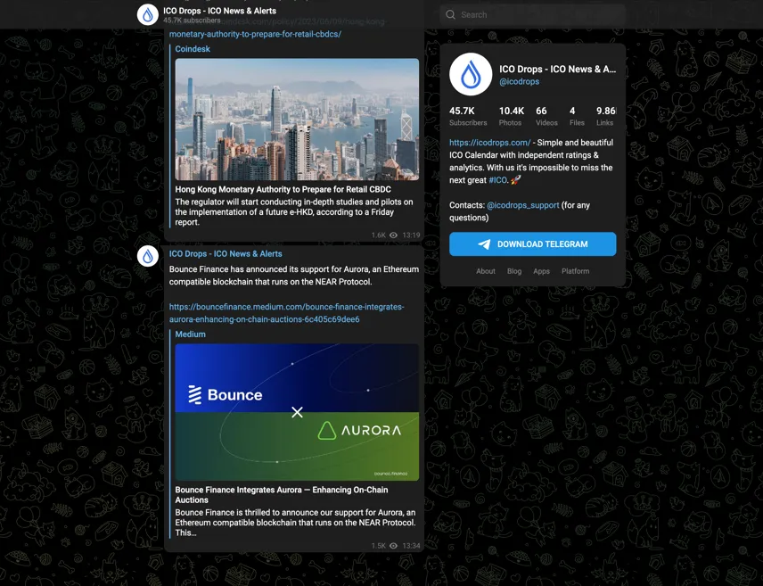The height and width of the screenshot is (586, 763).
Task: Open the Hong Kong Monetary Authority article headline
Action: (x=283, y=189)
